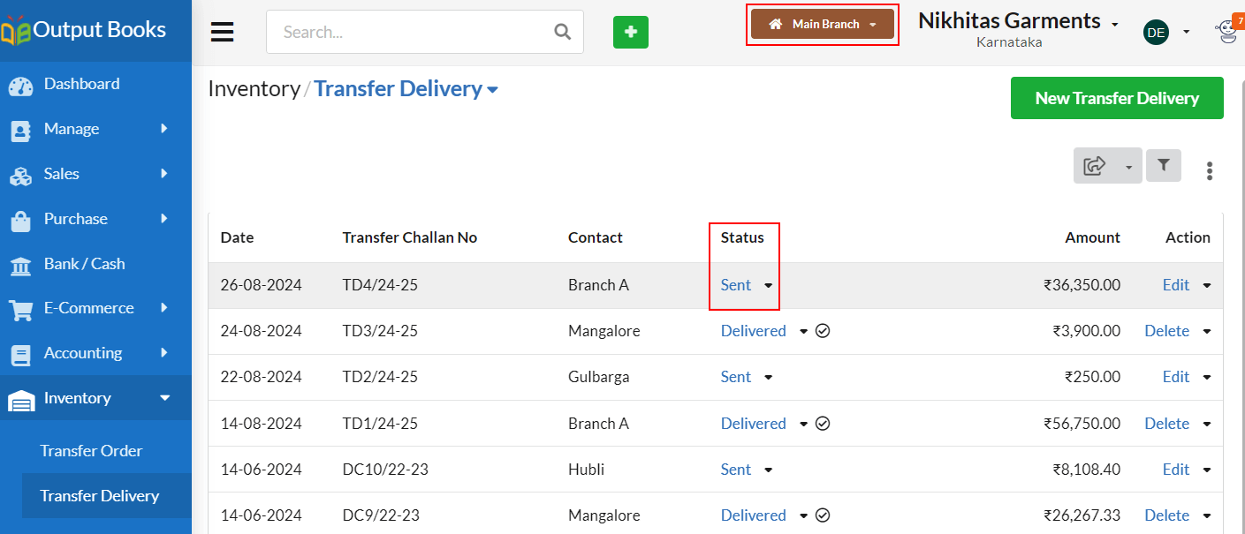The width and height of the screenshot is (1245, 534).
Task: Open the Main Branch selector dropdown
Action: click(823, 24)
